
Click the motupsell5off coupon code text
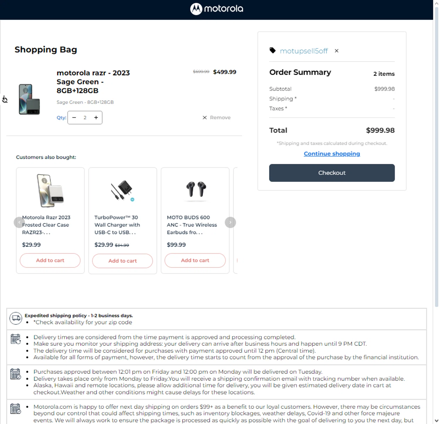[x=304, y=51]
